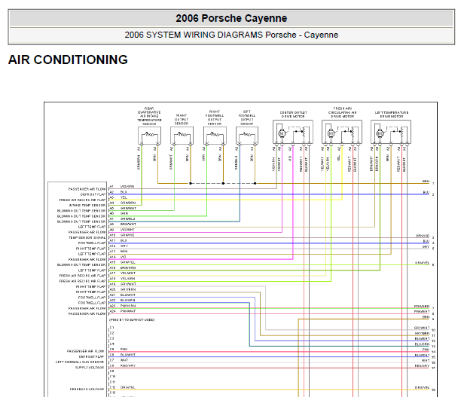Click the "GRN/VIO" wire end label at reference 3

click(x=423, y=236)
